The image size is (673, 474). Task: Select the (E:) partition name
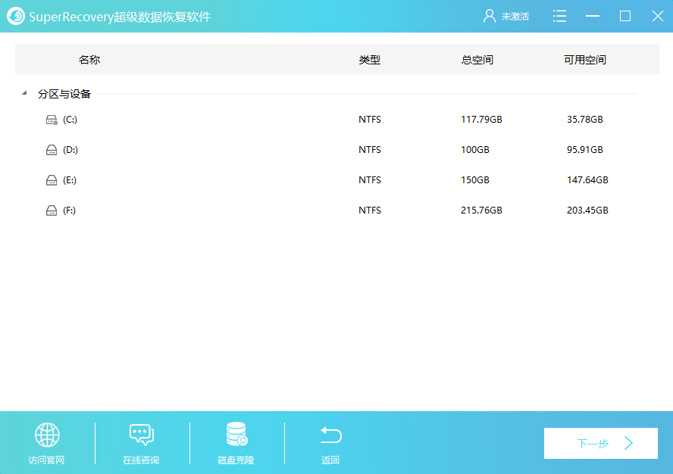tap(70, 180)
